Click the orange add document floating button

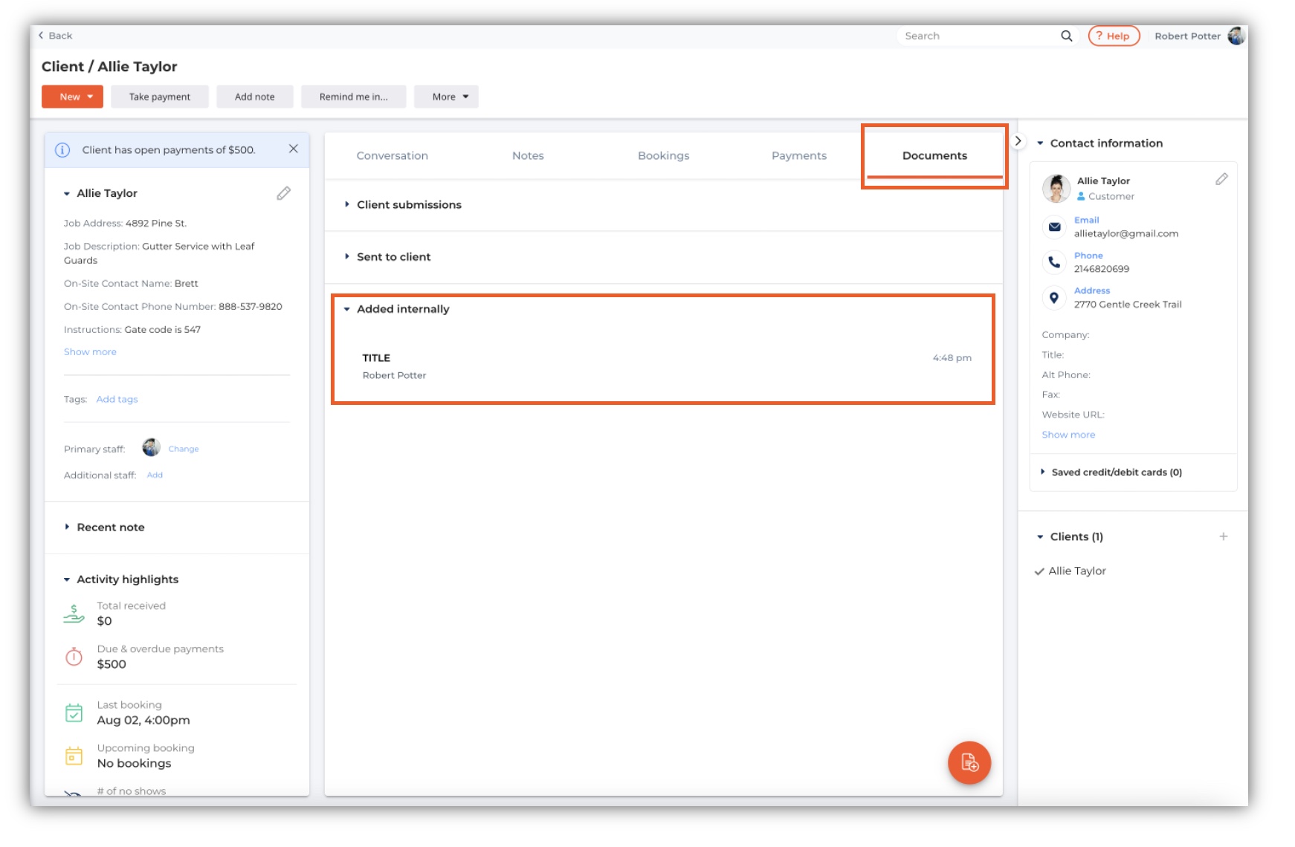coord(969,762)
